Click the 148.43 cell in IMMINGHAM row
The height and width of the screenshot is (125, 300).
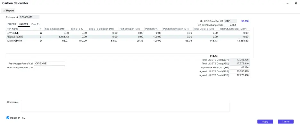[x=206, y=41]
